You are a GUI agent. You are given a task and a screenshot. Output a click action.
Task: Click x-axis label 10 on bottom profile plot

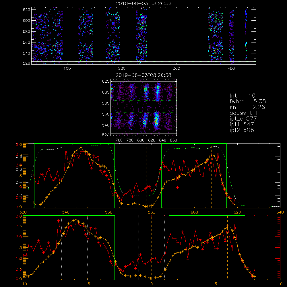(x=280, y=284)
